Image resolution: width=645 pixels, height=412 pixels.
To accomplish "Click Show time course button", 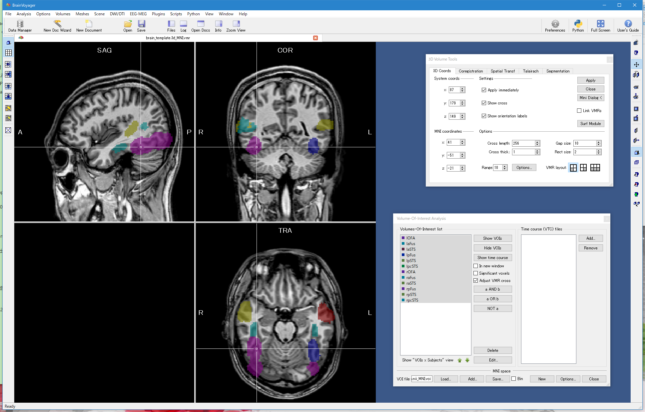I will (493, 258).
